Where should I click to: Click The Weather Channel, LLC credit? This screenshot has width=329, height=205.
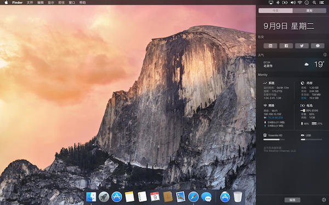point(280,151)
